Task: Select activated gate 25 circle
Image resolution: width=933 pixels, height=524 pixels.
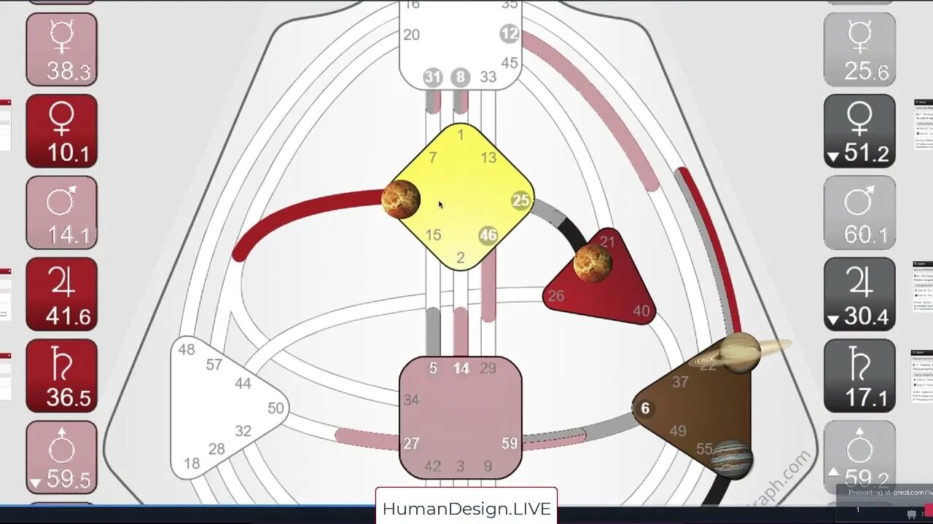Action: coord(520,201)
